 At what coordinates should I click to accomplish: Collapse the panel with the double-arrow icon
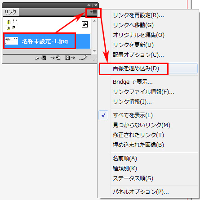(89, 5)
